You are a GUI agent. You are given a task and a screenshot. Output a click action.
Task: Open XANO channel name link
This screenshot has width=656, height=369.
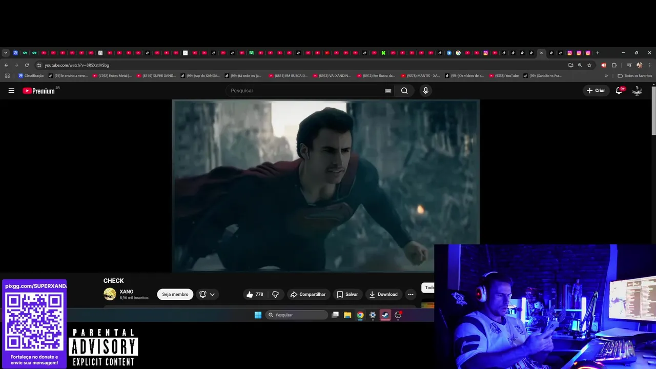point(127,292)
